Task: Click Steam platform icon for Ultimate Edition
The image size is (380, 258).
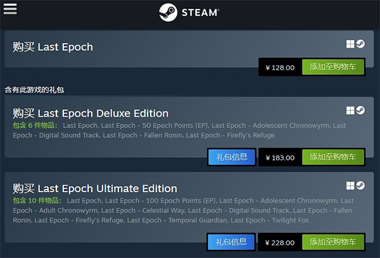Action: click(360, 185)
